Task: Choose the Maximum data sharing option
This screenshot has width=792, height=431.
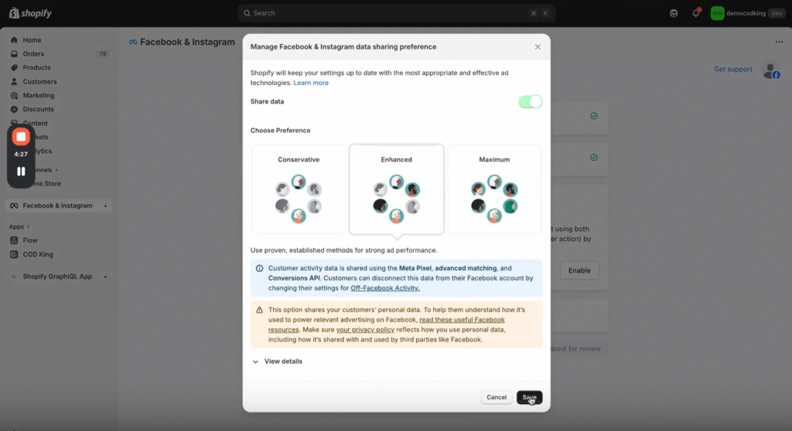Action: click(494, 189)
